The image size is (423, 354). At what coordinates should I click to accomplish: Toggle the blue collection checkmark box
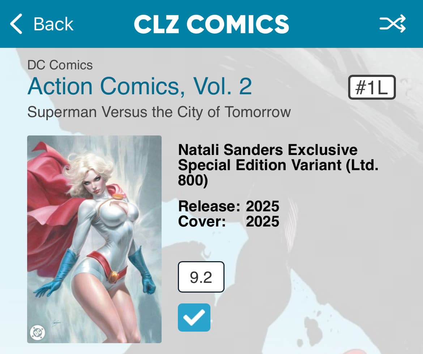(194, 317)
